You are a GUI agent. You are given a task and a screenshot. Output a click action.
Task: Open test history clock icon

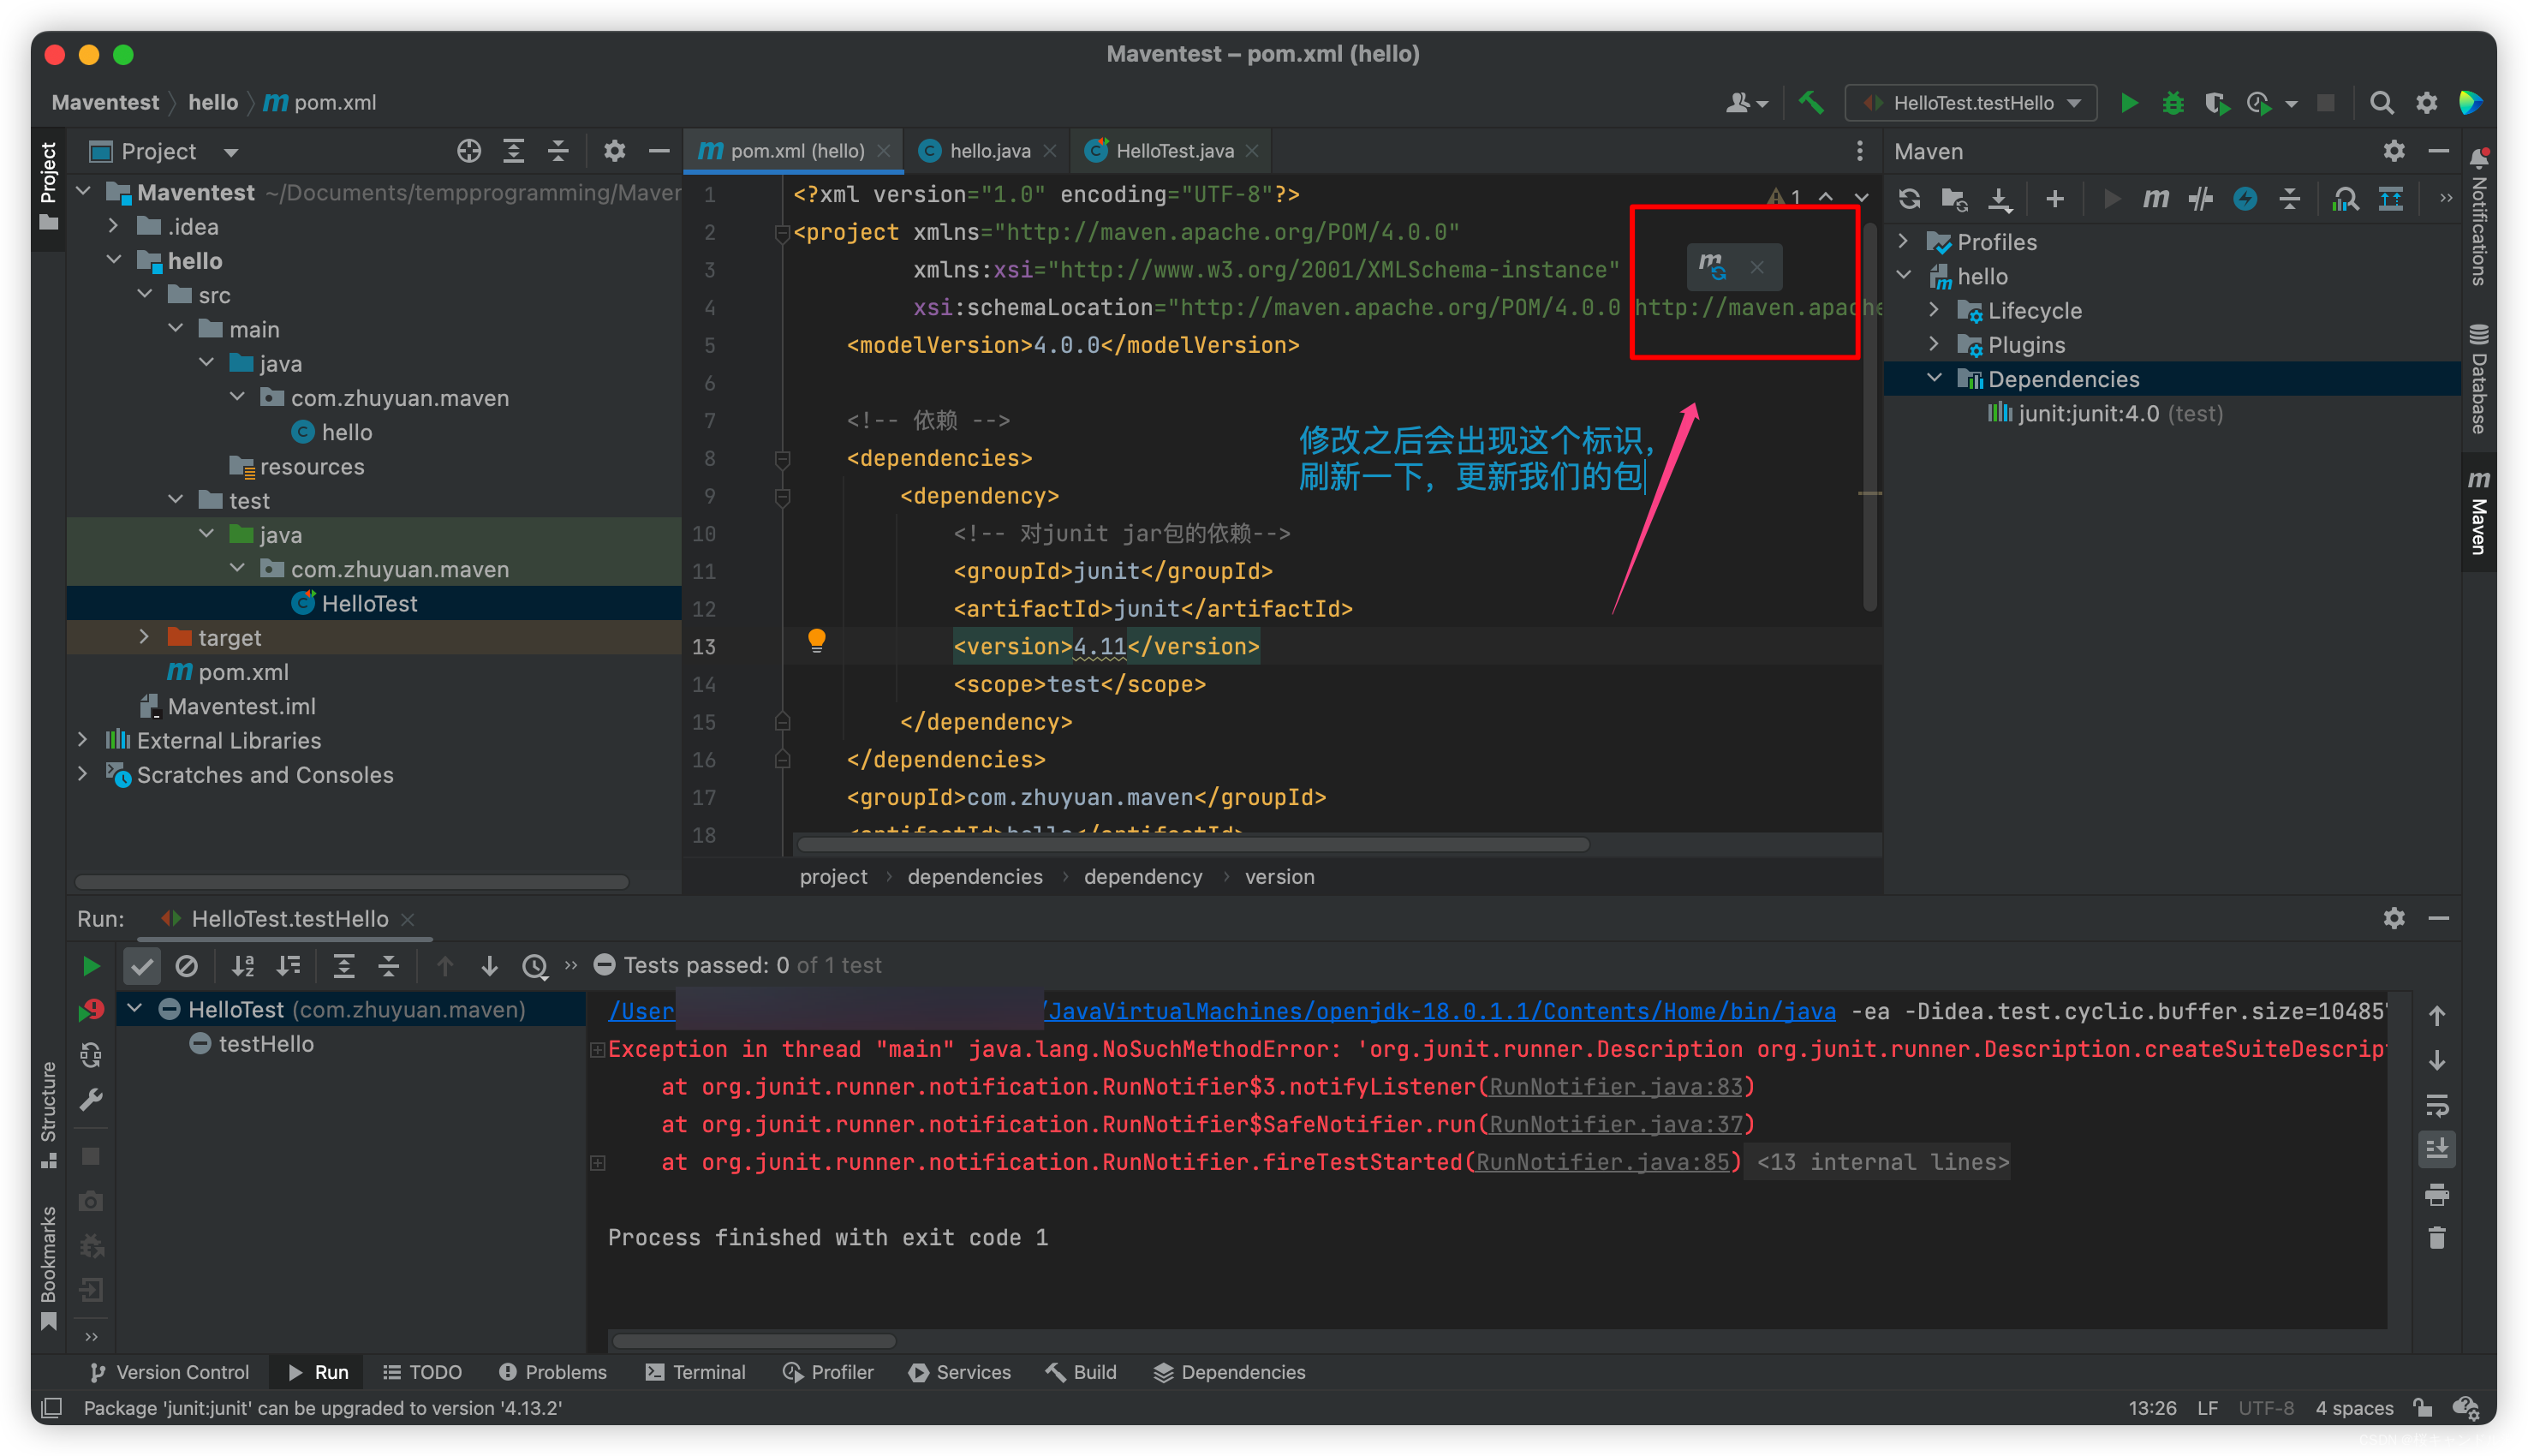pos(534,965)
